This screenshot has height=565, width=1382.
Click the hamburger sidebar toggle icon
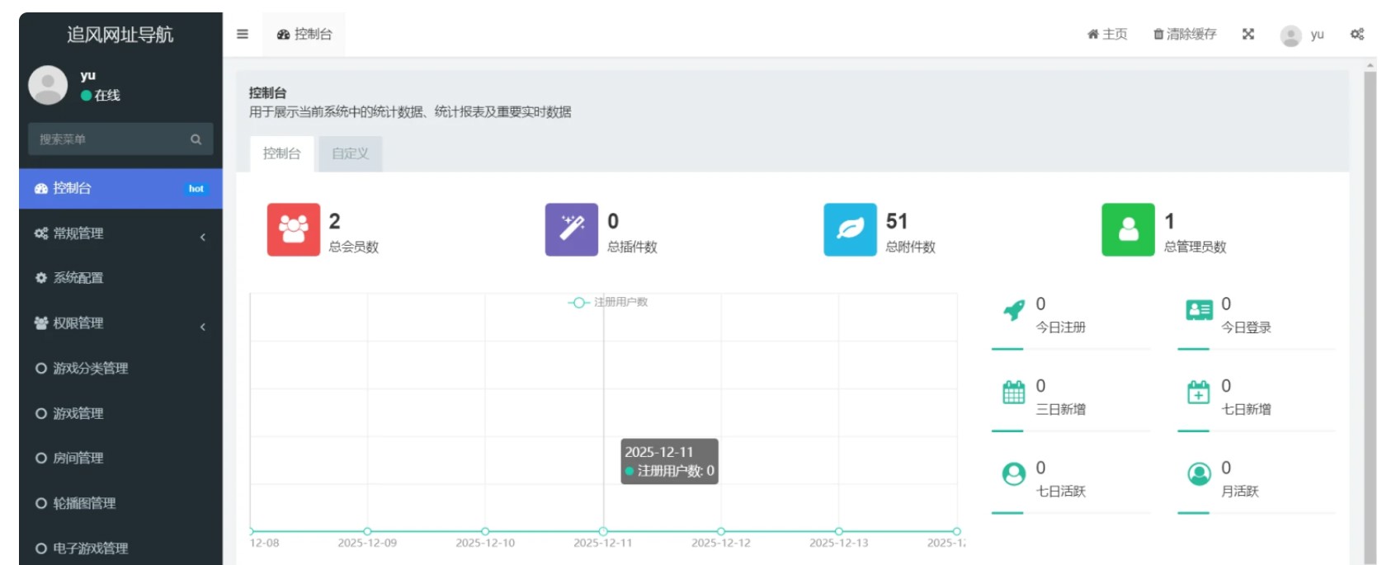tap(242, 34)
